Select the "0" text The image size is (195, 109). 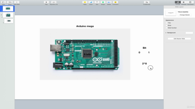tap(139, 52)
